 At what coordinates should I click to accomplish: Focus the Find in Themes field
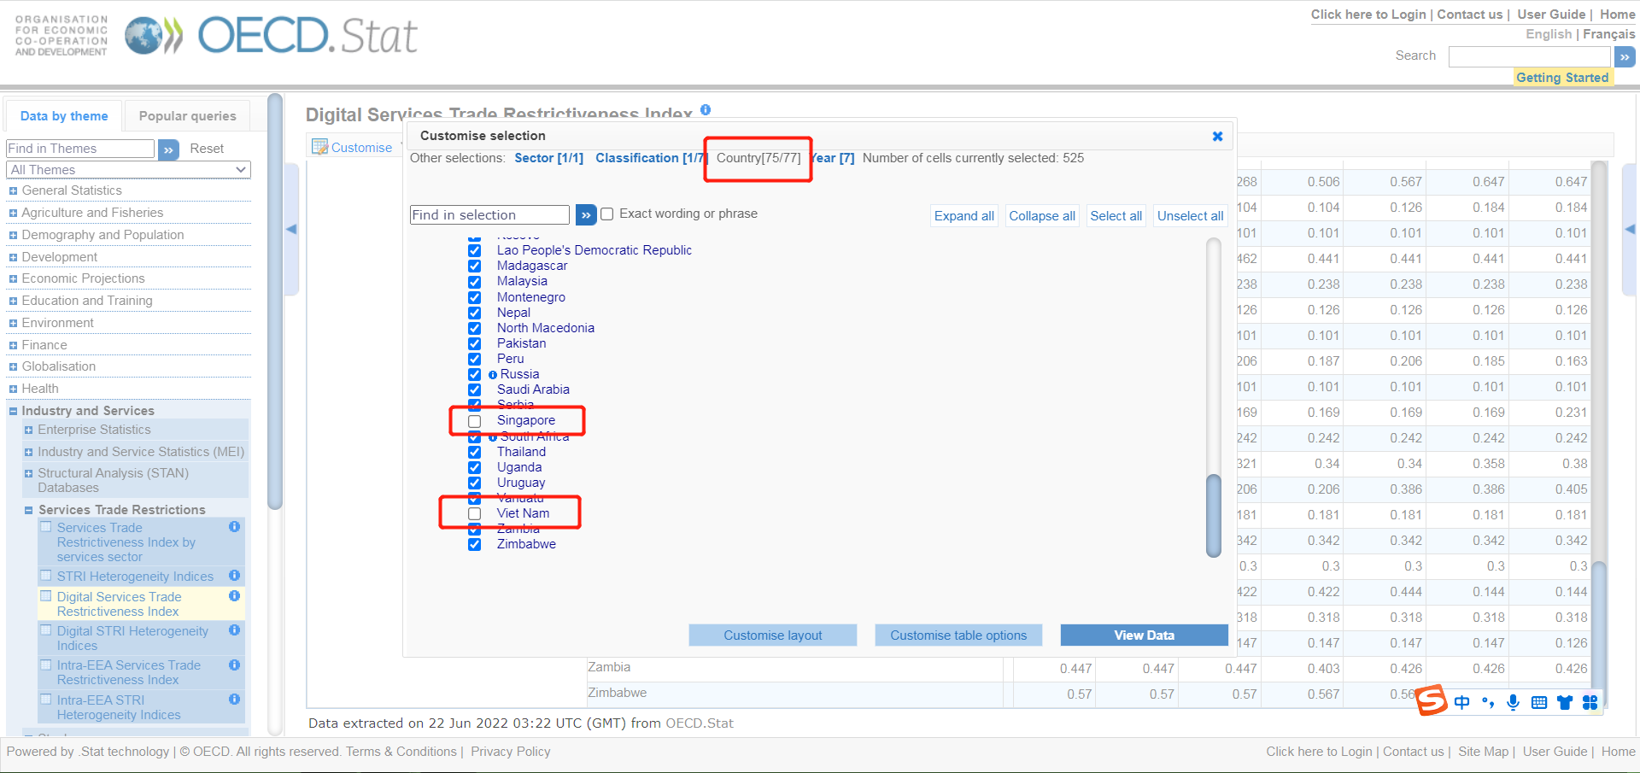click(x=80, y=149)
